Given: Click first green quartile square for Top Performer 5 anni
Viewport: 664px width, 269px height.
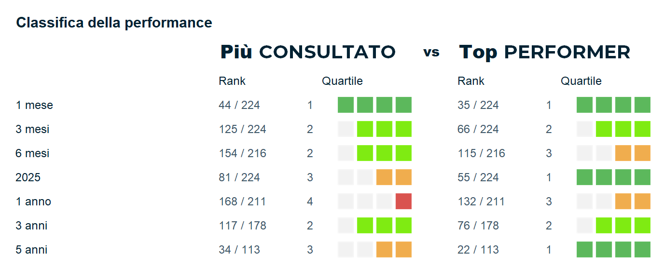Looking at the screenshot, I should coord(584,250).
